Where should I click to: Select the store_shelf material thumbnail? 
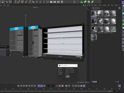(x=100, y=13)
